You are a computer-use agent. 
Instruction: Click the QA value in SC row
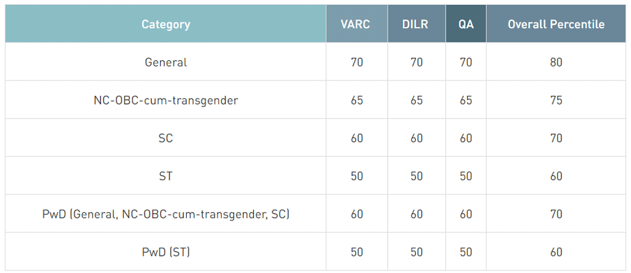466,138
